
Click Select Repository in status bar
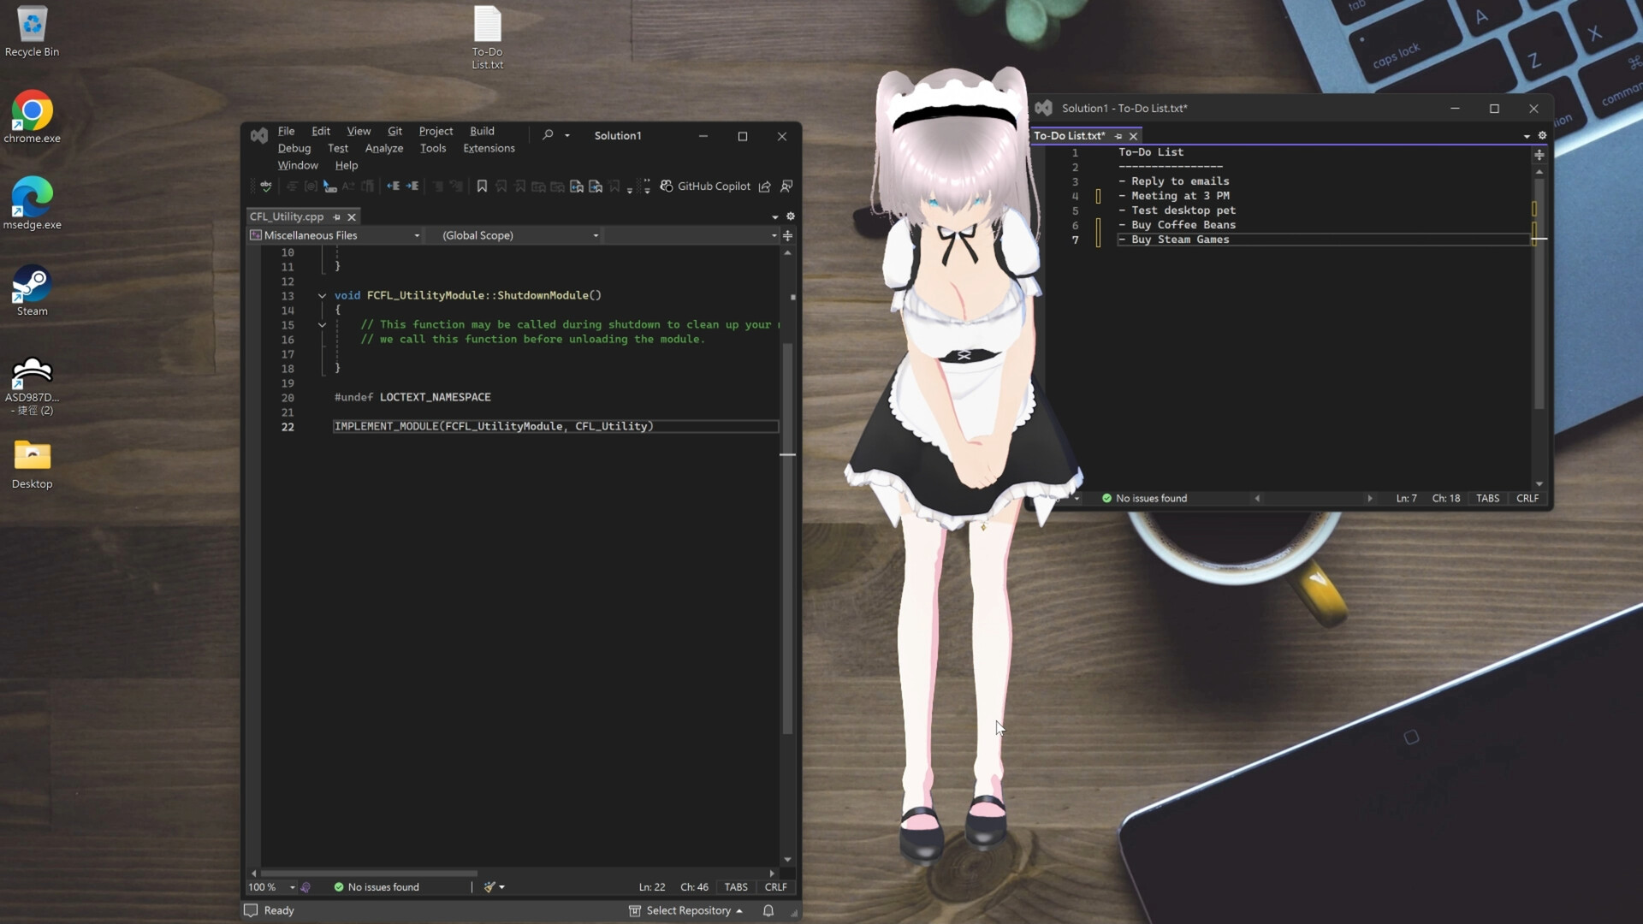[685, 910]
